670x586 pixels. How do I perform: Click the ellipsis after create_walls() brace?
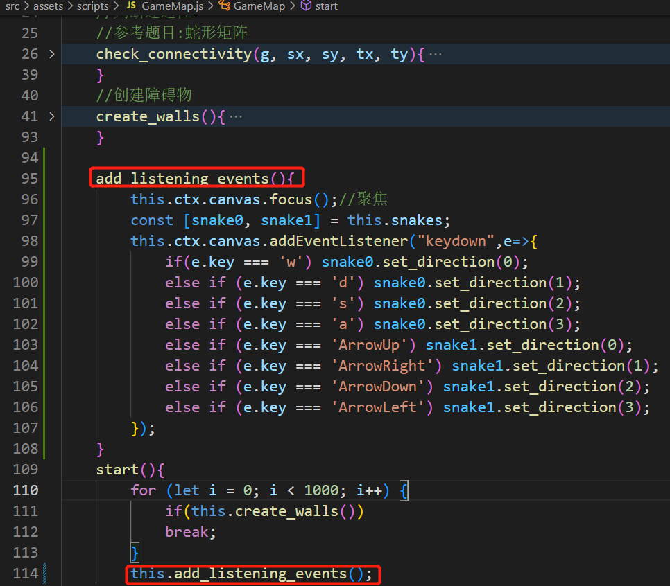click(236, 116)
